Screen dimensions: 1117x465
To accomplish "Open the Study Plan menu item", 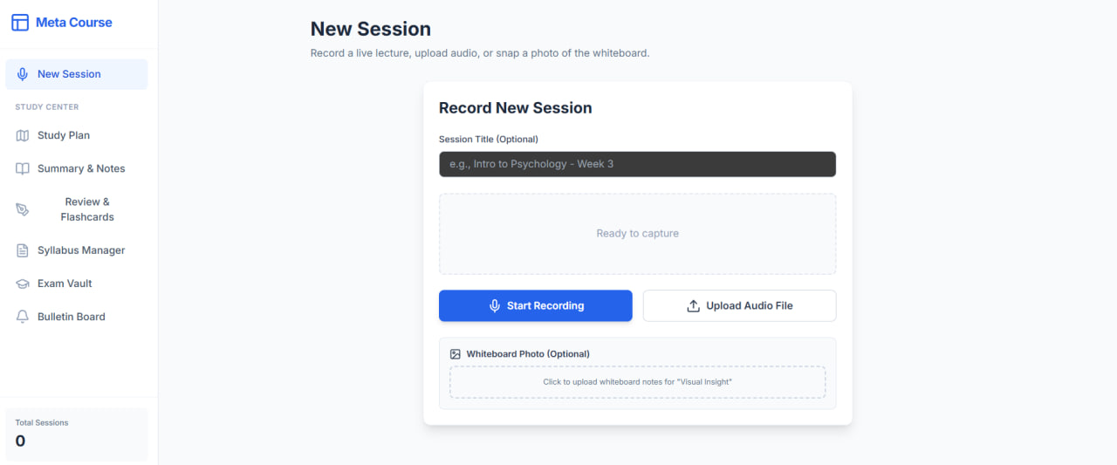I will (x=64, y=135).
